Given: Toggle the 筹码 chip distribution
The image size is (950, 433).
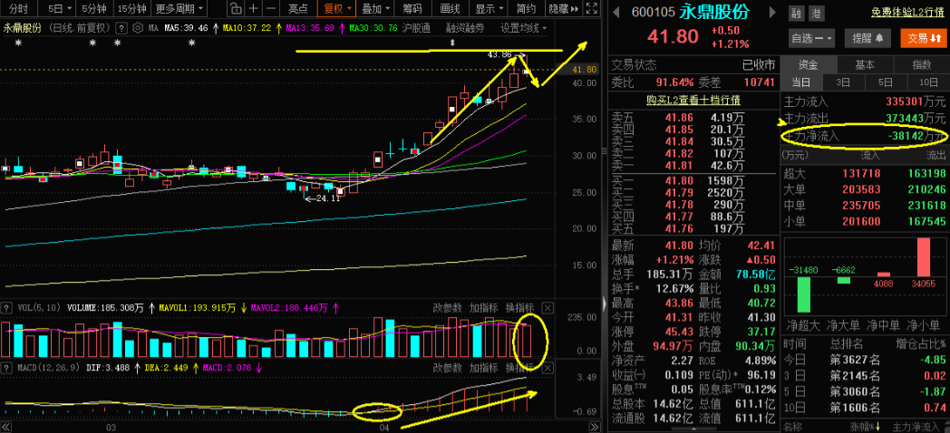Looking at the screenshot, I should 412,8.
